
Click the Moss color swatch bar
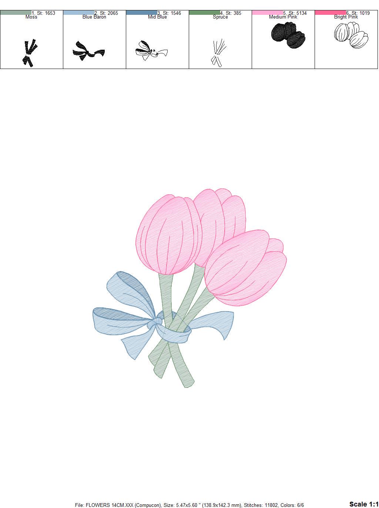[16, 13]
